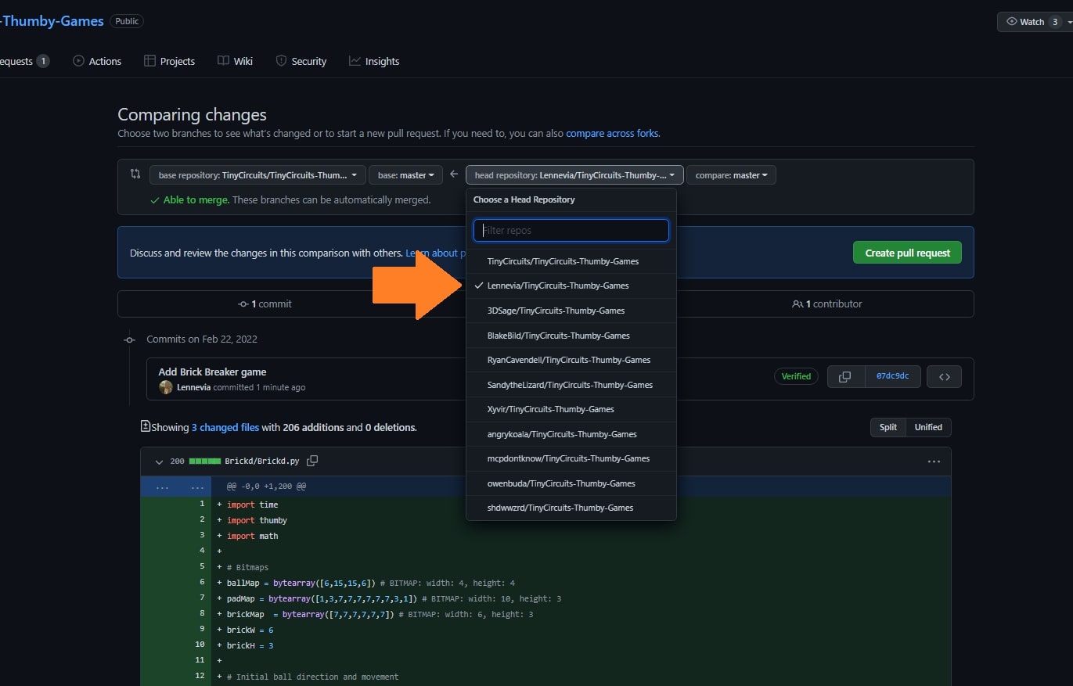Copy the Brickd/Brickd.py file path icon
The image size is (1073, 686).
[313, 462]
